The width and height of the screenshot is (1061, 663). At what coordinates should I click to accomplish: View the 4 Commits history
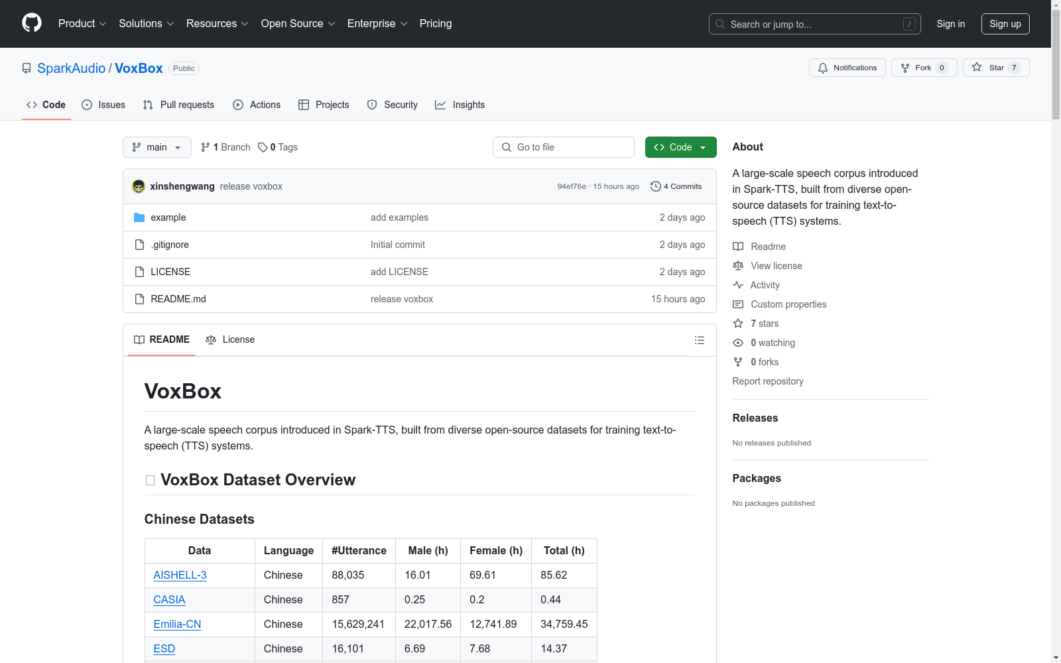pos(676,186)
